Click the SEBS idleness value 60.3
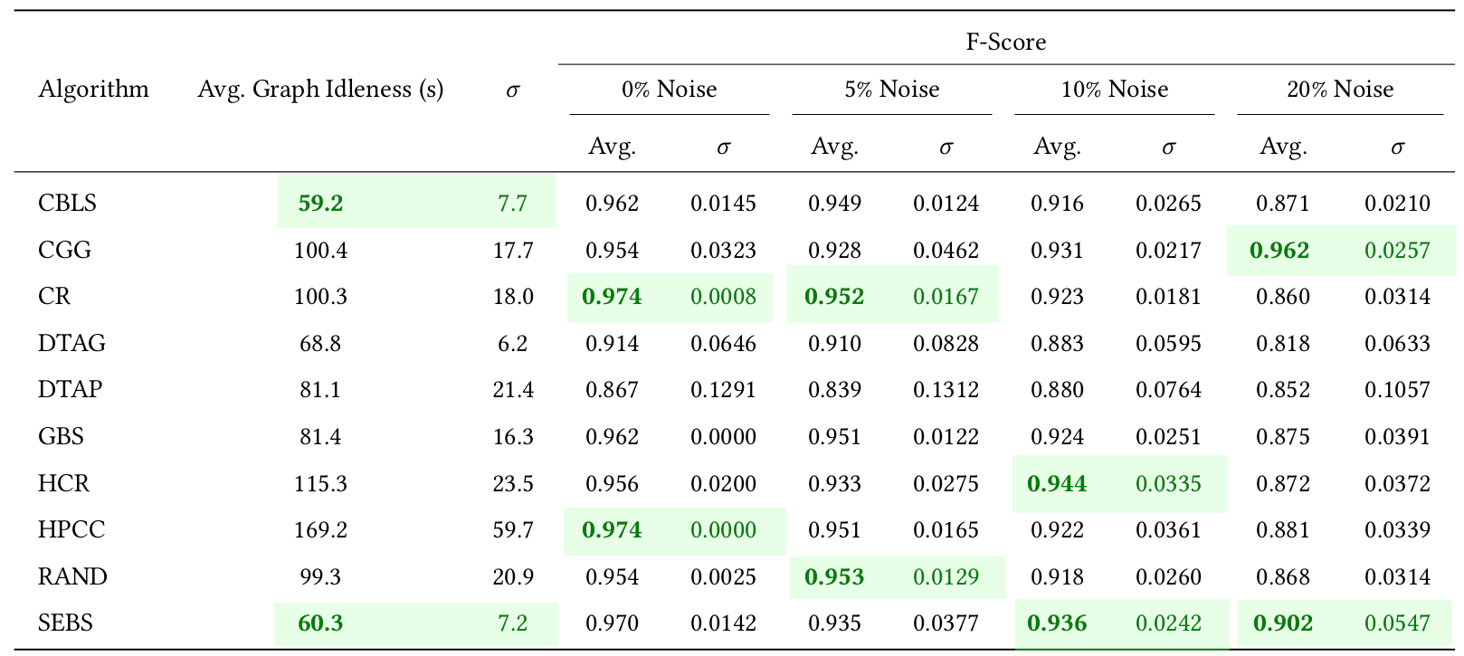This screenshot has width=1464, height=656. 320,623
